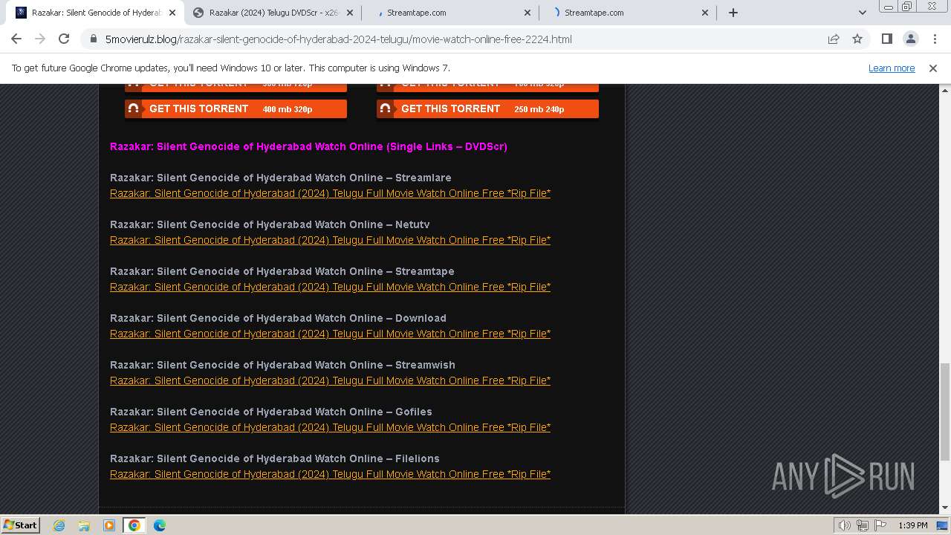Image resolution: width=951 pixels, height=535 pixels.
Task: Open Chrome profile avatar
Action: 910,39
